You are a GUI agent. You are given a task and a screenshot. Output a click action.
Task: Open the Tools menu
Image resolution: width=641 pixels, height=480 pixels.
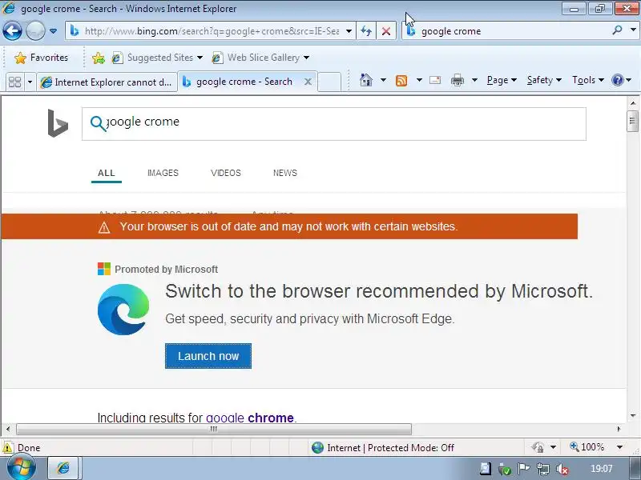coord(588,81)
